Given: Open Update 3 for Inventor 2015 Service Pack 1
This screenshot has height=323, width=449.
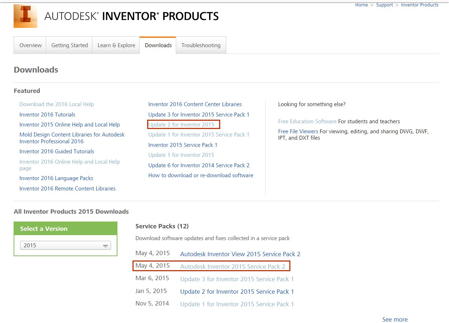Looking at the screenshot, I should 199,114.
